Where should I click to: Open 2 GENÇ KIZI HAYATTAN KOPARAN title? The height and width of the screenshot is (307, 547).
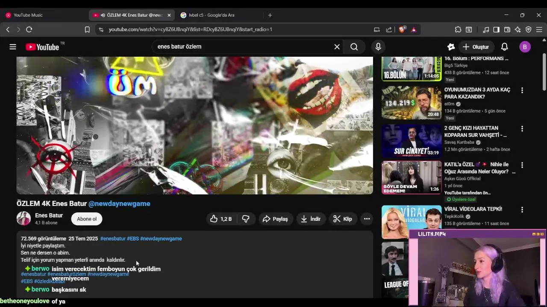(x=476, y=131)
